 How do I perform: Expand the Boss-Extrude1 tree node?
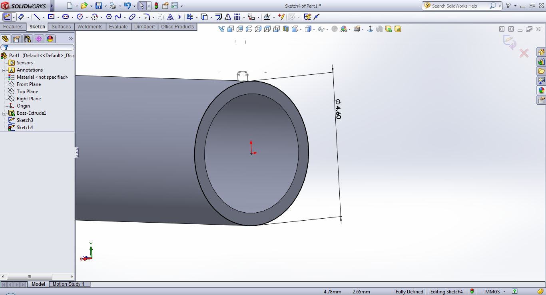click(4, 114)
